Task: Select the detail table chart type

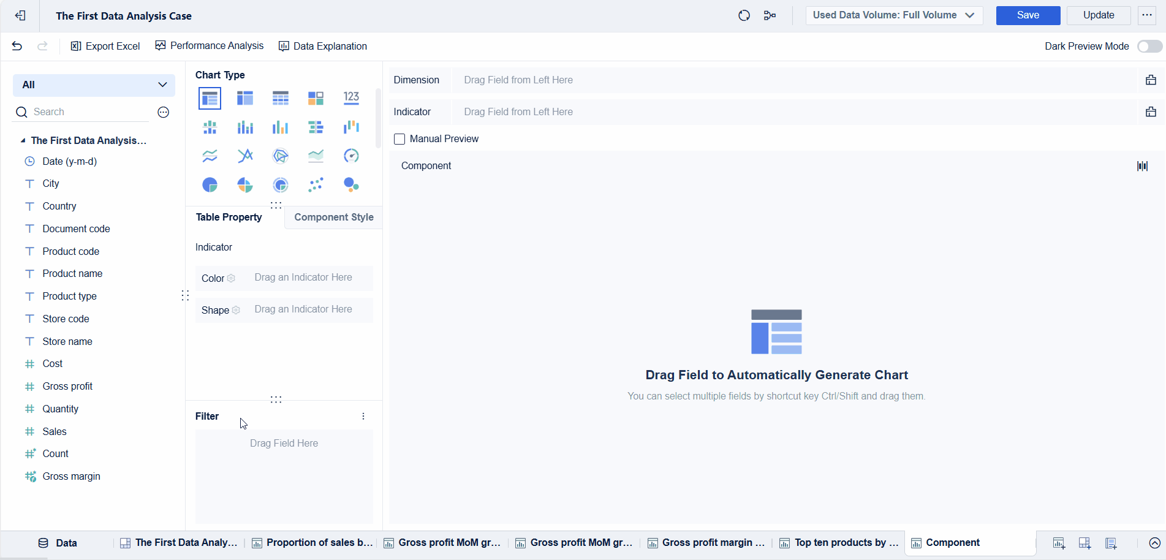Action: 281,98
